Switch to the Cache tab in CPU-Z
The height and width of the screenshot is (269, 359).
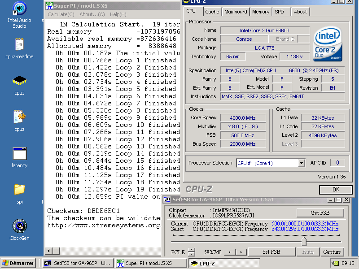click(x=212, y=12)
